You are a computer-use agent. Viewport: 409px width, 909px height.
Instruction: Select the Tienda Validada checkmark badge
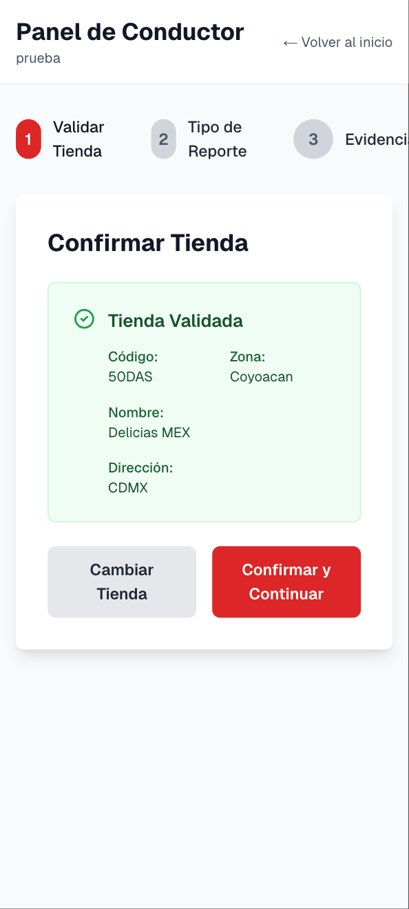[x=84, y=319]
